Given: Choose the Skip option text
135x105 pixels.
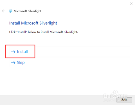Looking at the screenshot, I should pyautogui.click(x=21, y=63).
